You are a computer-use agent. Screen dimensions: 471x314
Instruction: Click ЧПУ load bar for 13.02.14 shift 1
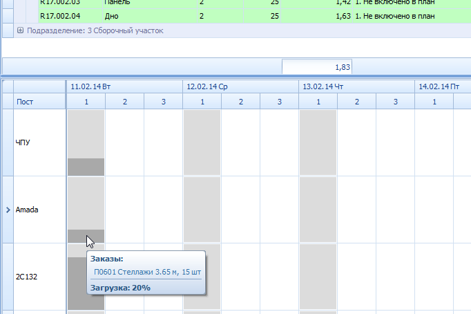pos(318,142)
